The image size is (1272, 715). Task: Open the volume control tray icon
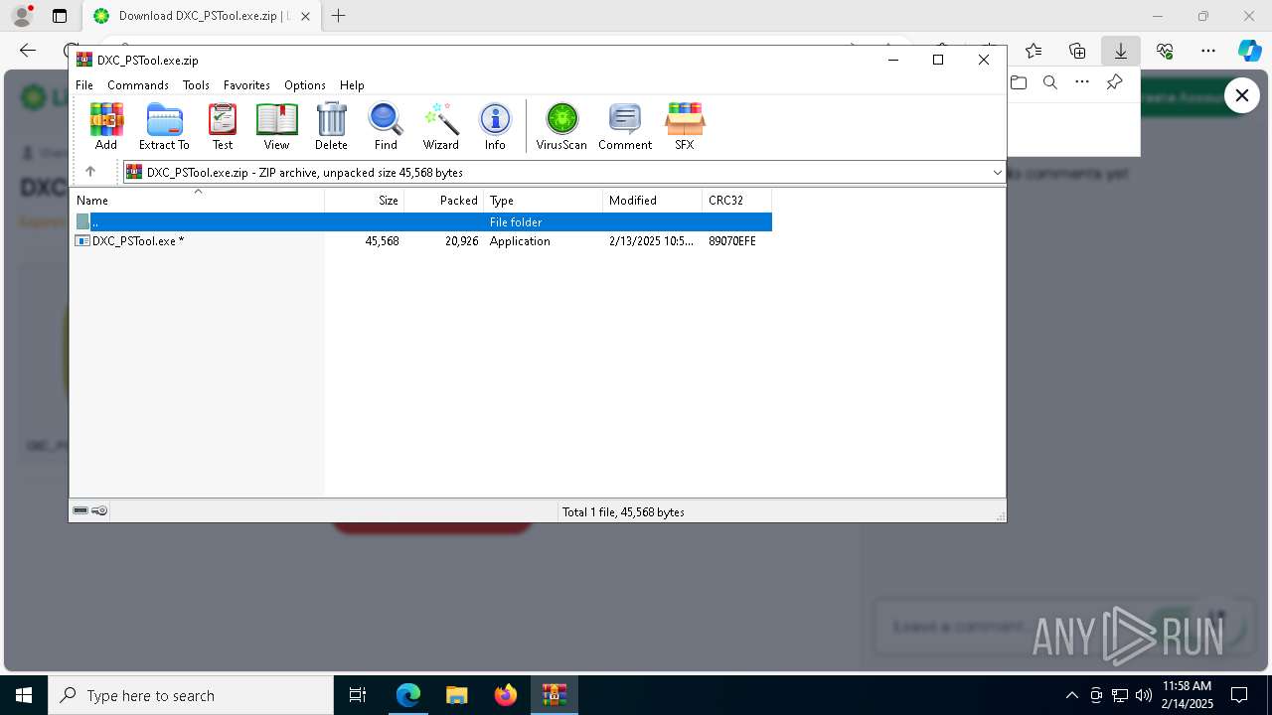[x=1144, y=695]
